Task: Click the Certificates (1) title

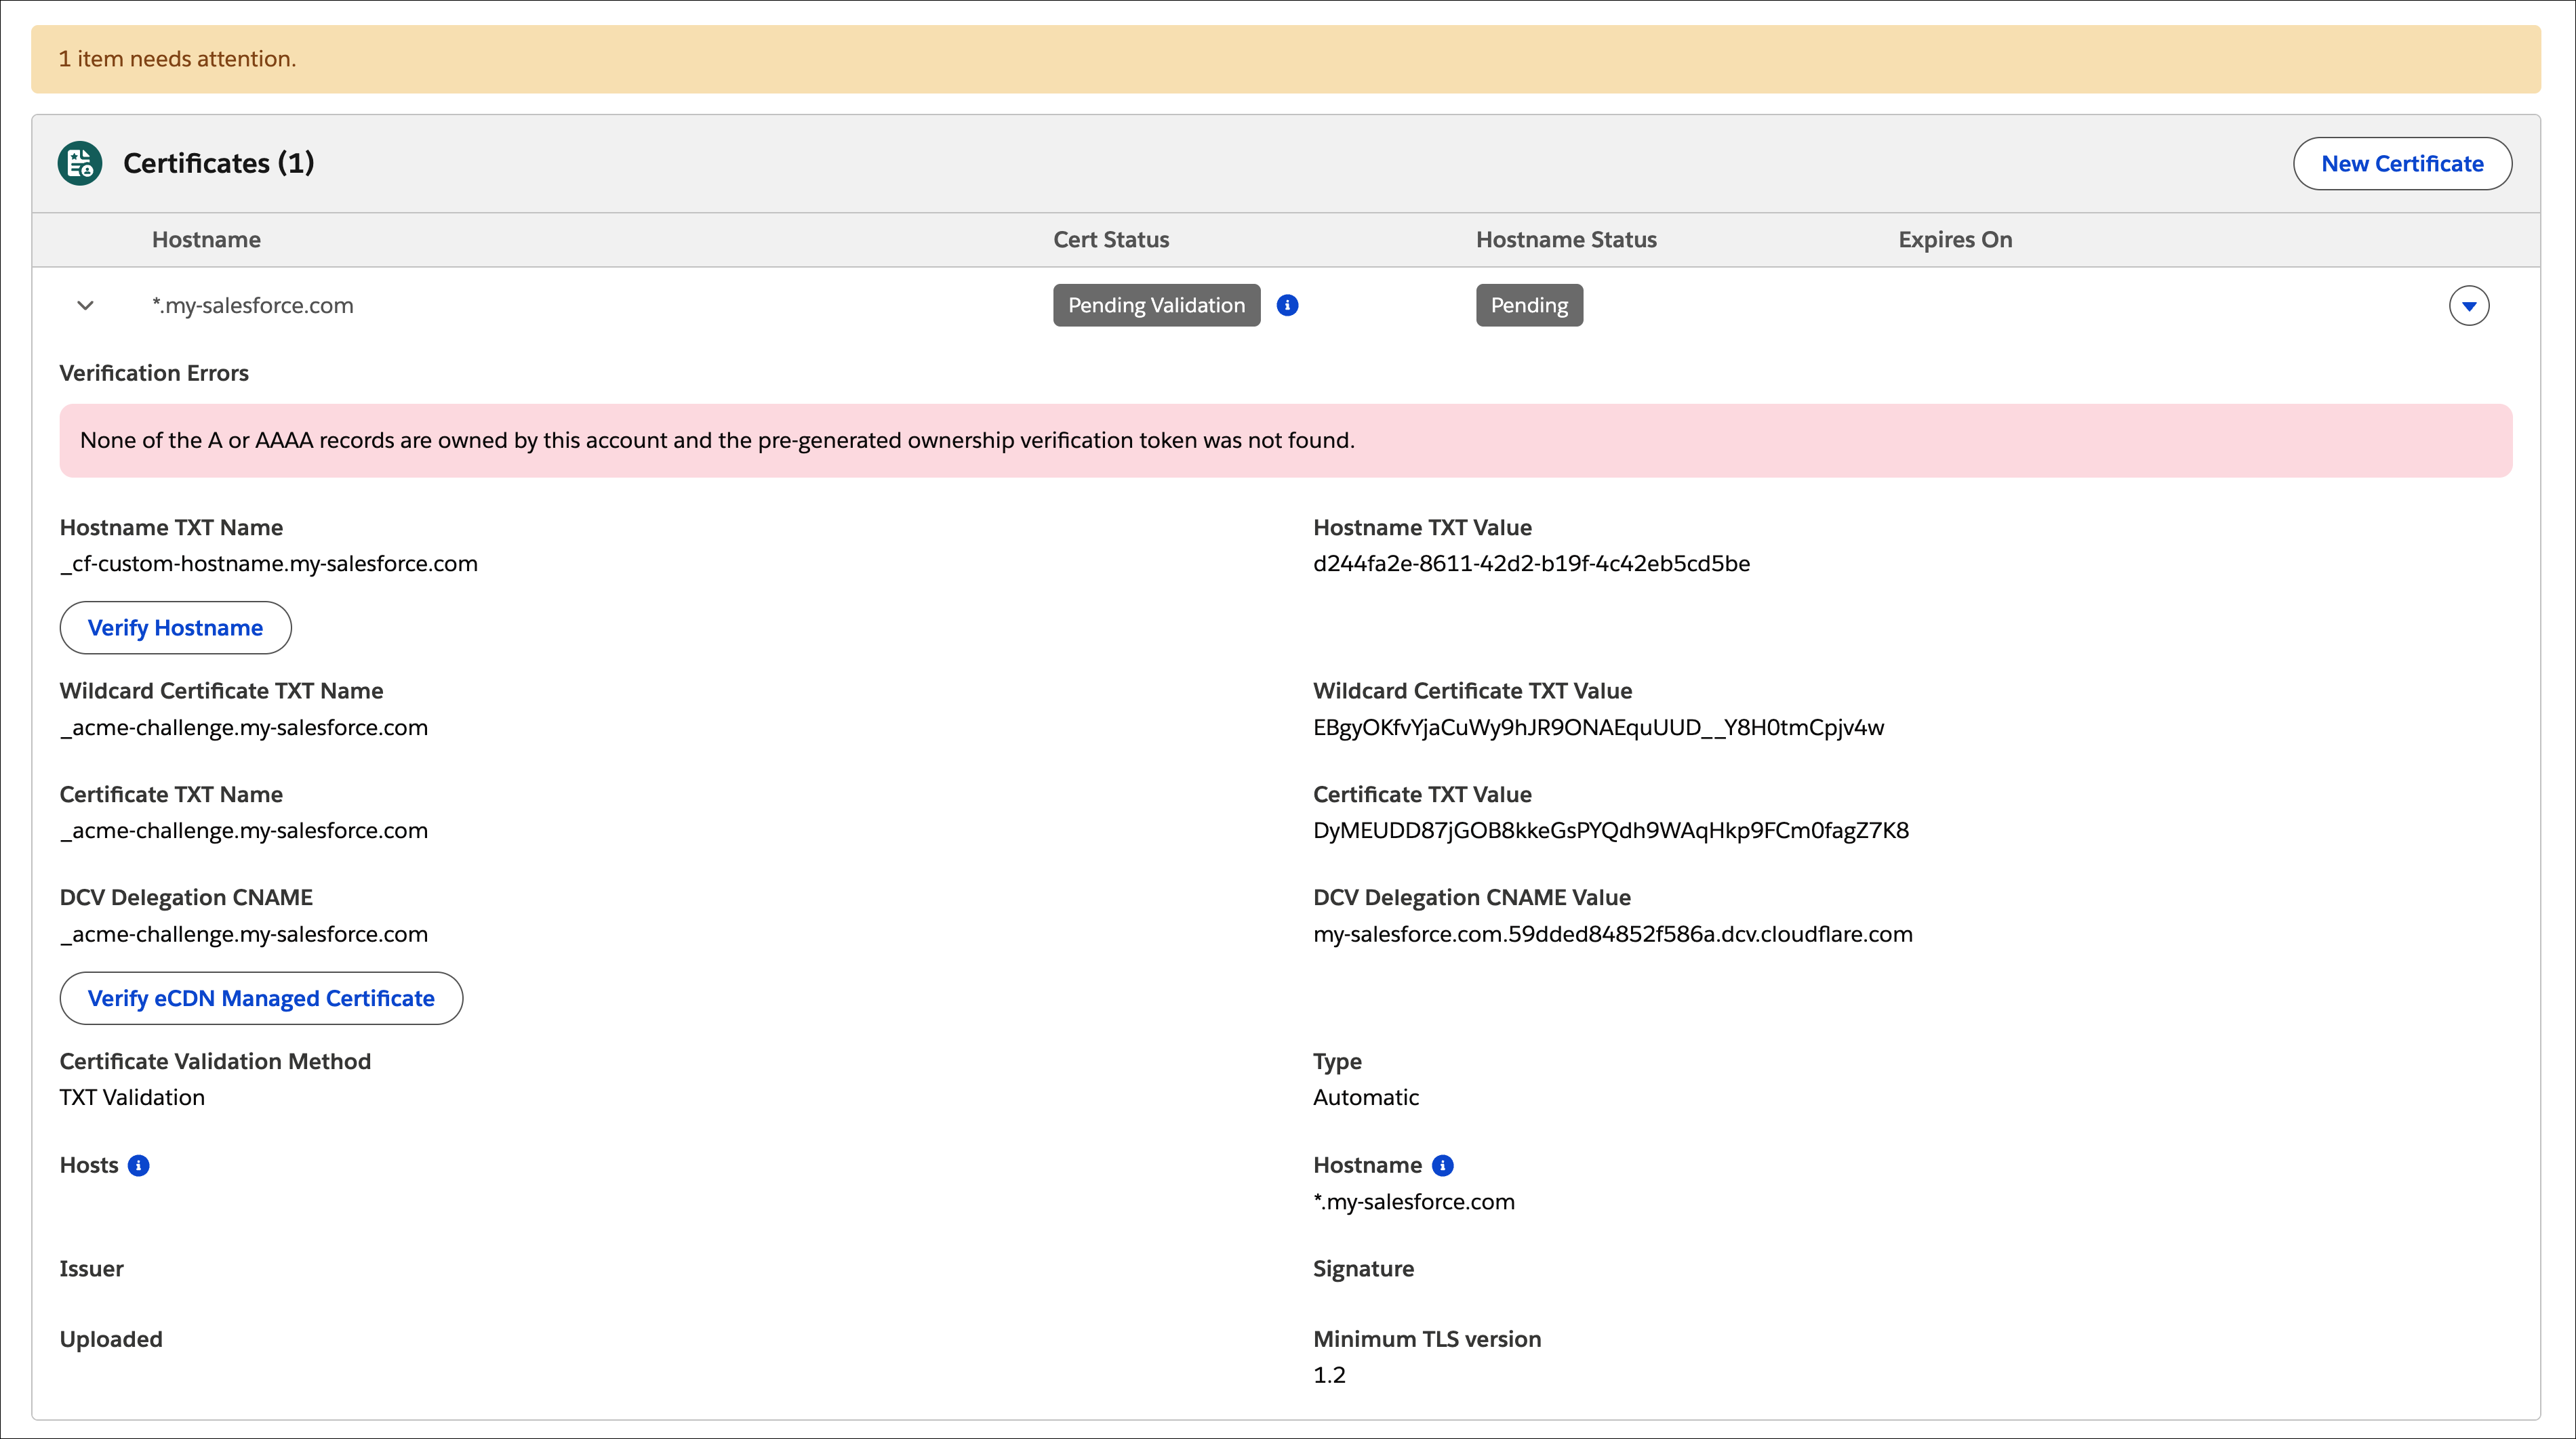Action: point(218,163)
